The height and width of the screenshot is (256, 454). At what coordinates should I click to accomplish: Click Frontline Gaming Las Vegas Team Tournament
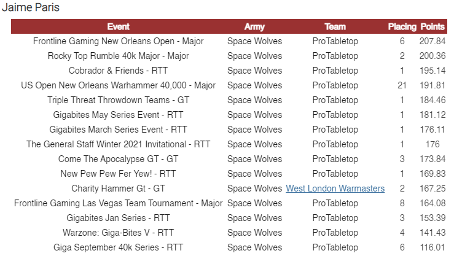point(118,203)
